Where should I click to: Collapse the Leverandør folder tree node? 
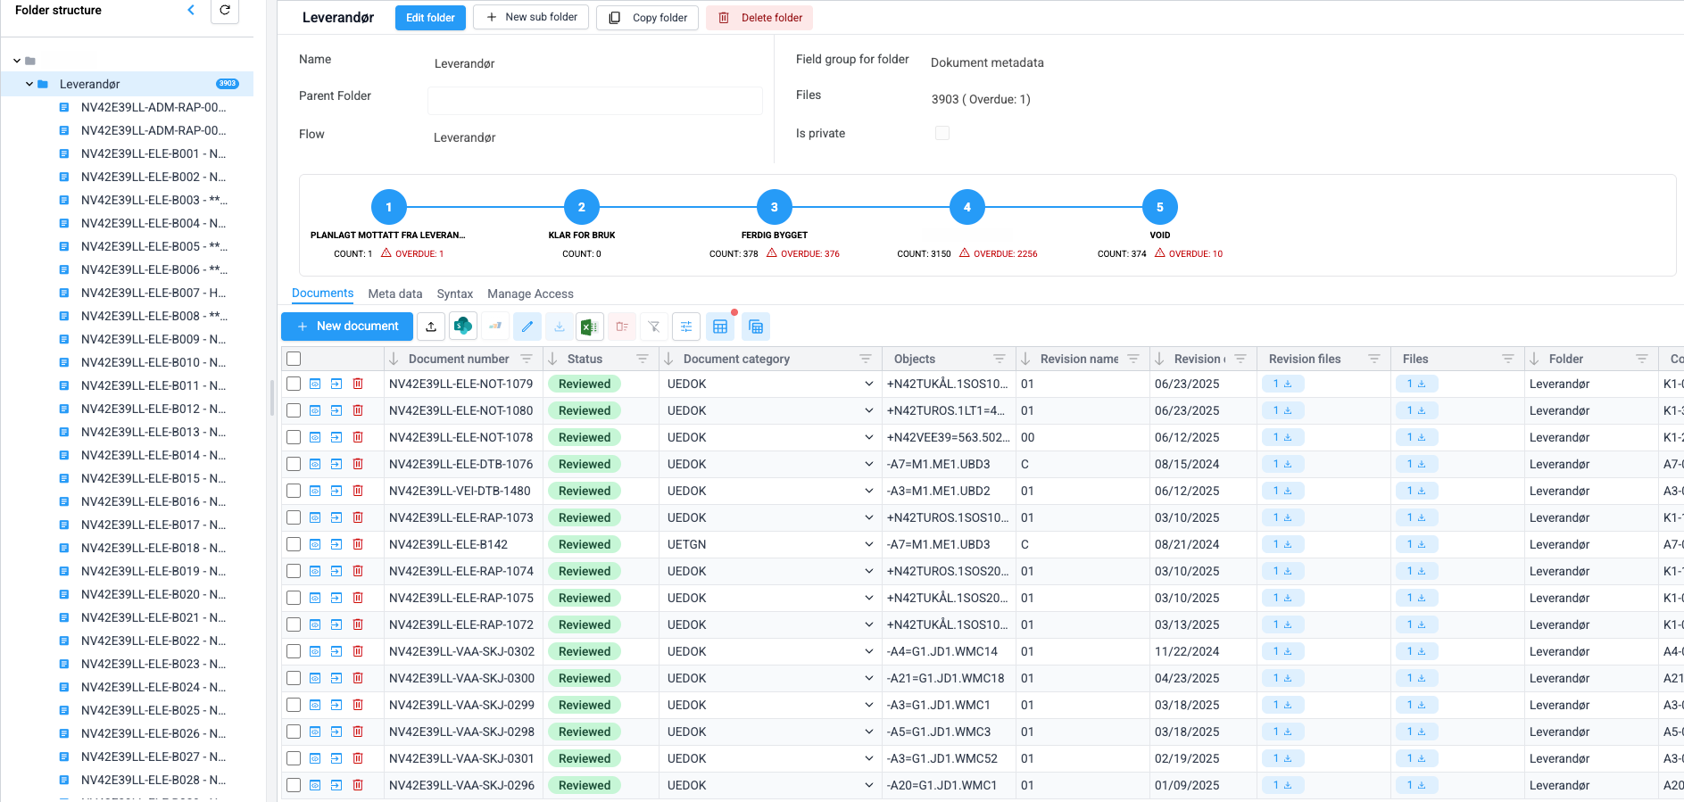(29, 84)
